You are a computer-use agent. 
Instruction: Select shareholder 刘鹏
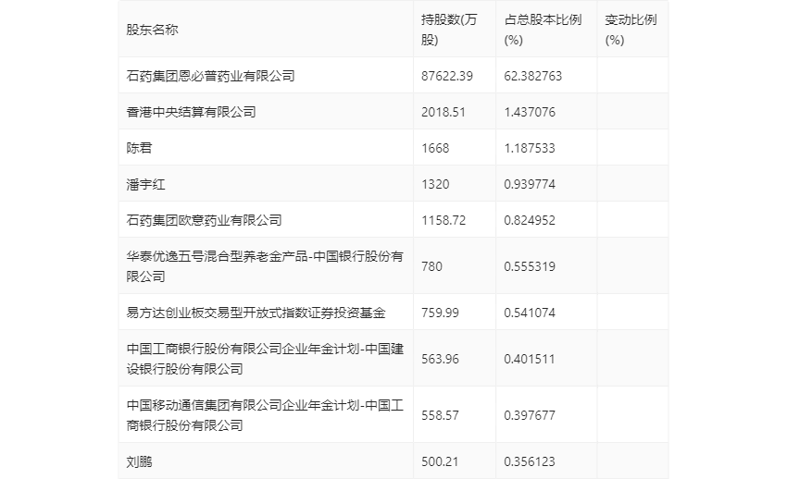[x=139, y=461]
